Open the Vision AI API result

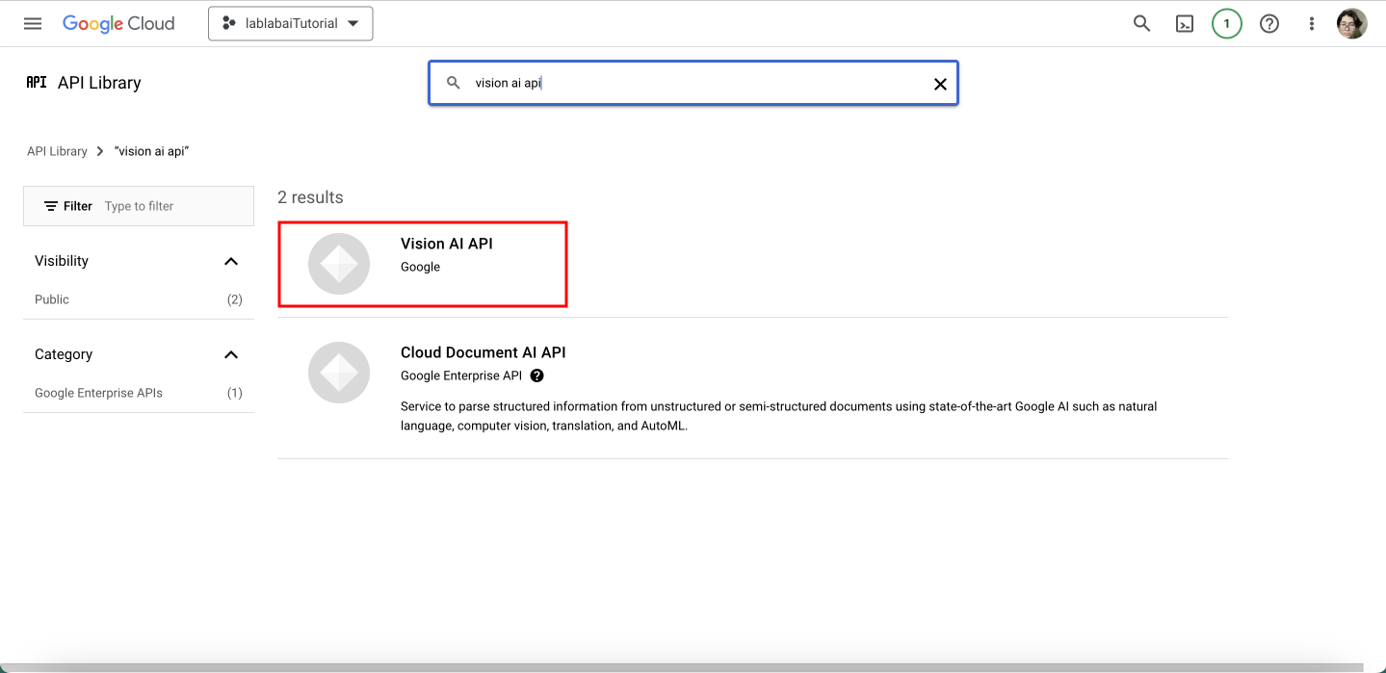click(447, 245)
